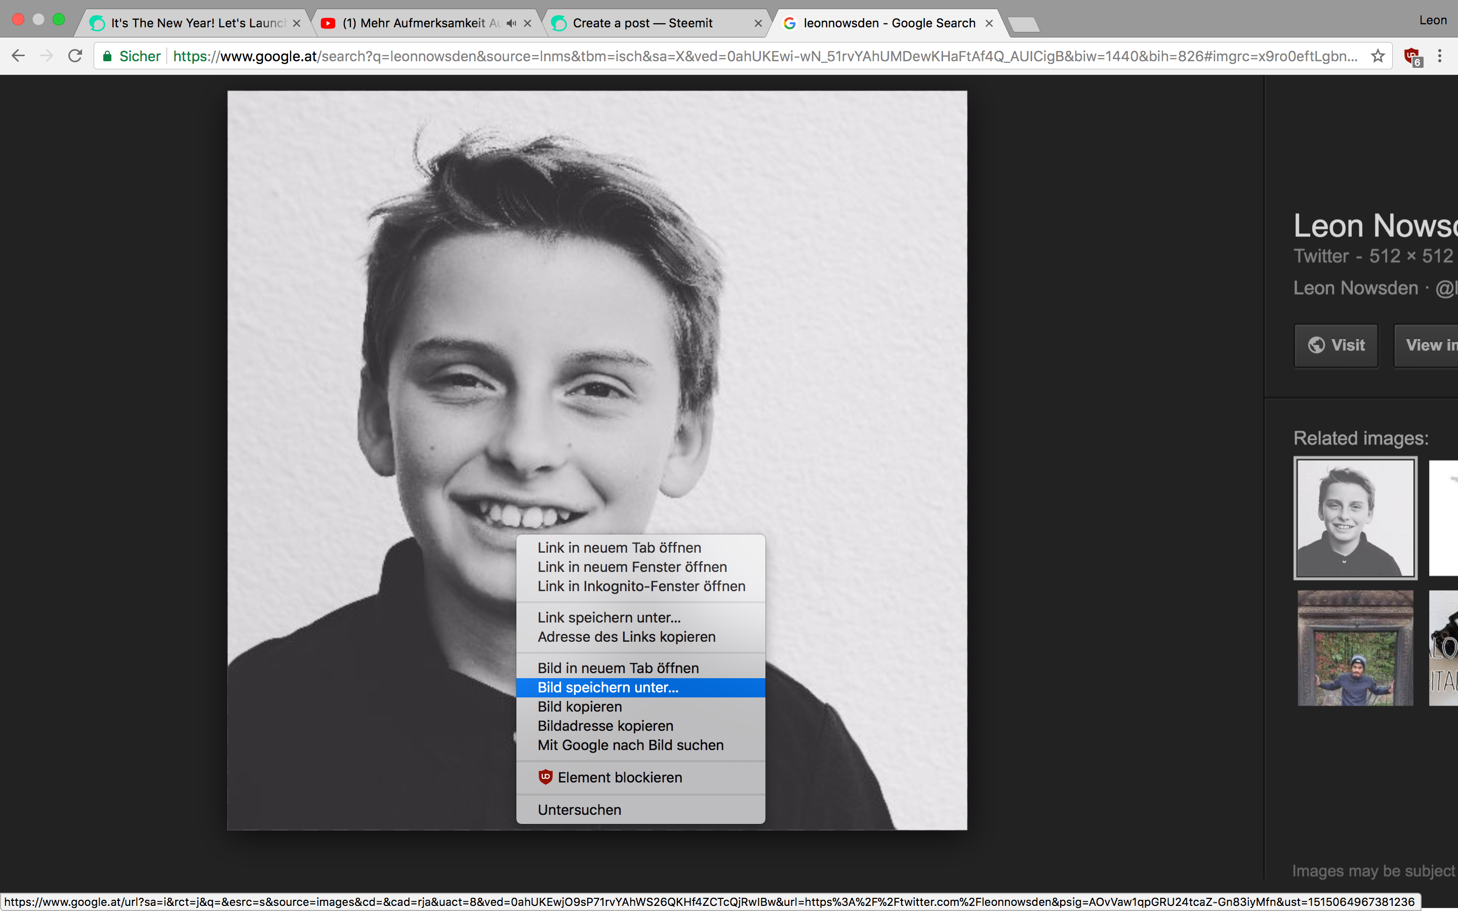Open the black-and-white portrait related thumbnail

tap(1355, 518)
